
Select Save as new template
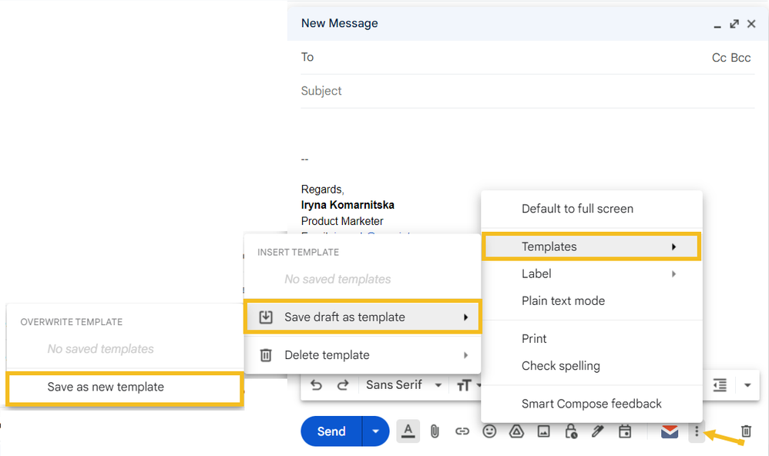click(x=125, y=387)
